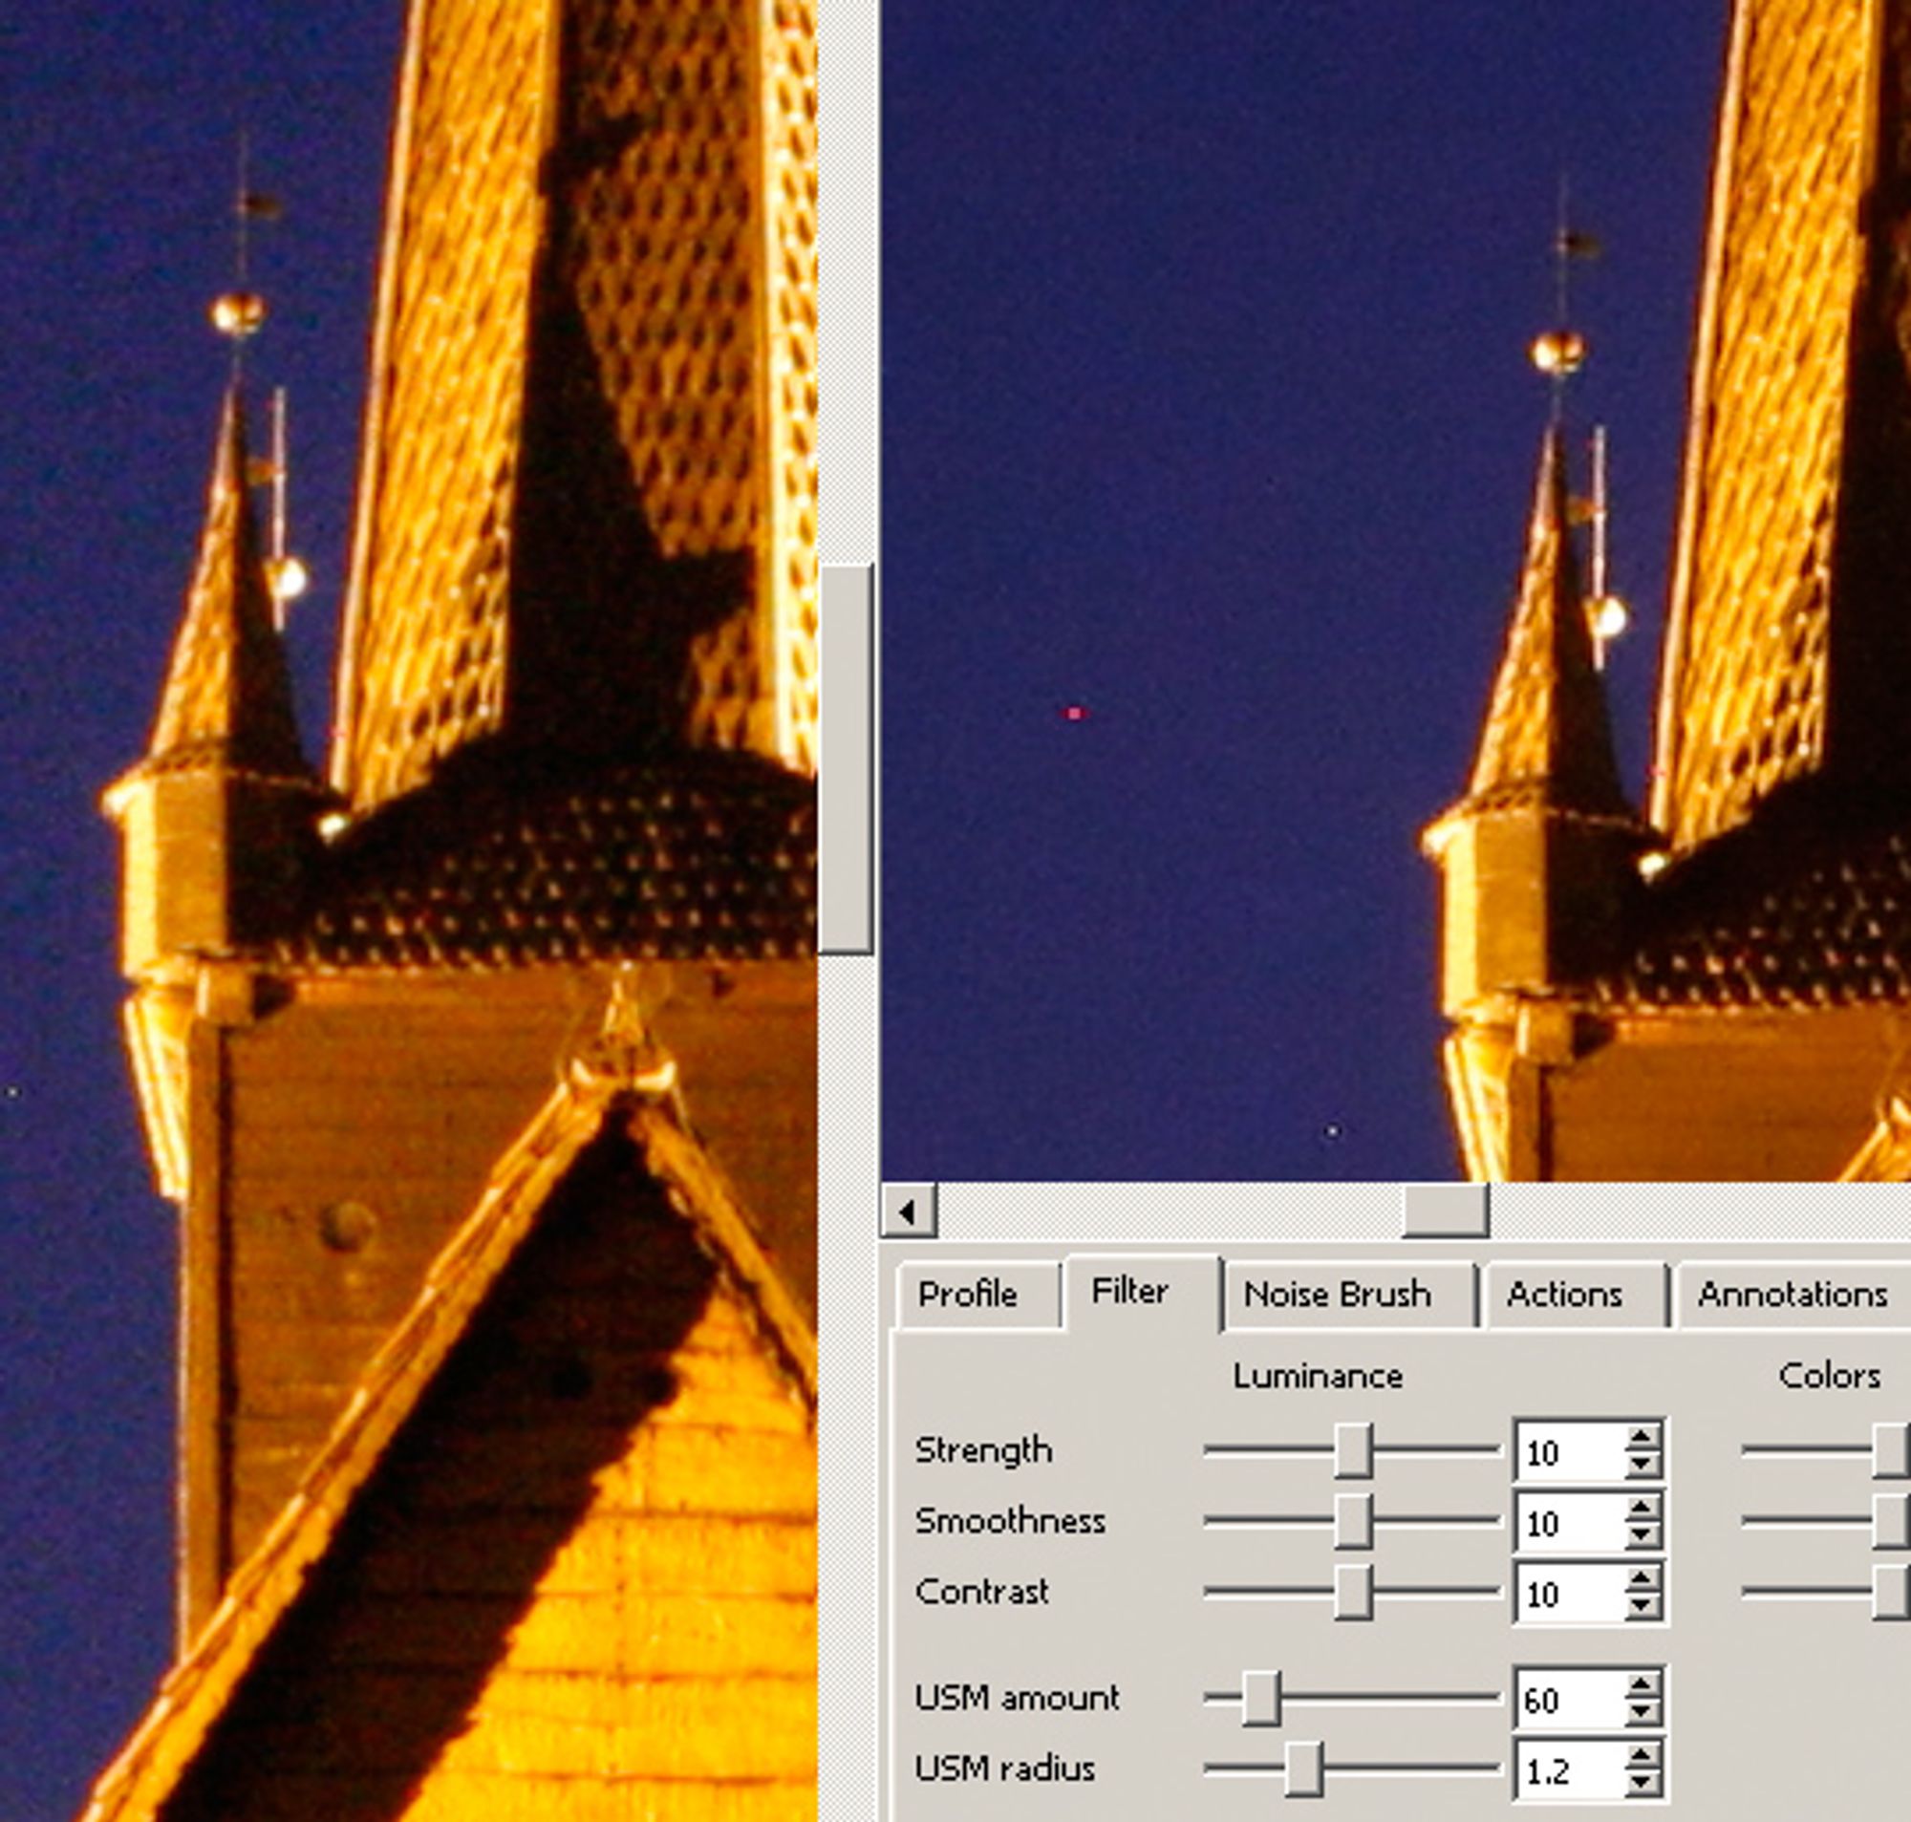Click the Luminance column heading
This screenshot has height=1822, width=1911.
tap(1318, 1376)
